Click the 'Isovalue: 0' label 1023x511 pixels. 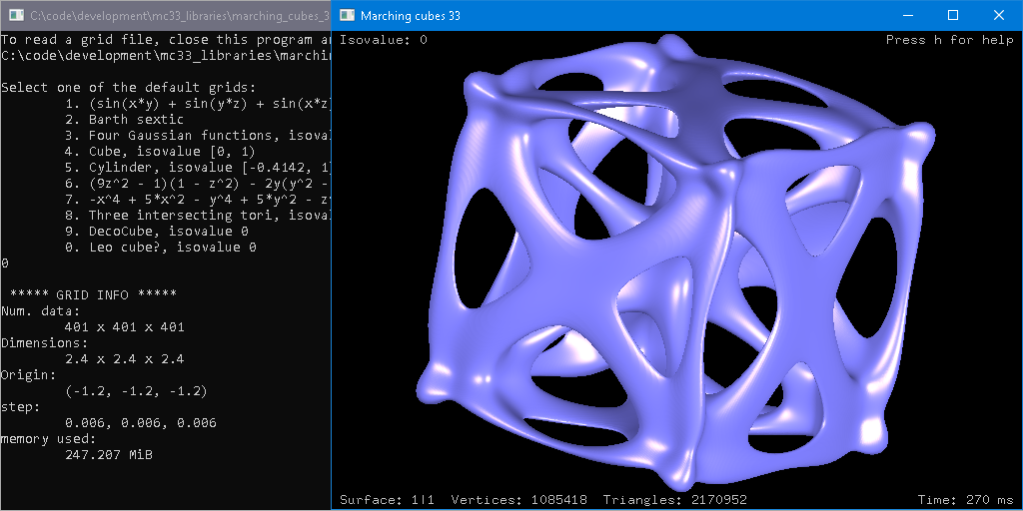384,40
